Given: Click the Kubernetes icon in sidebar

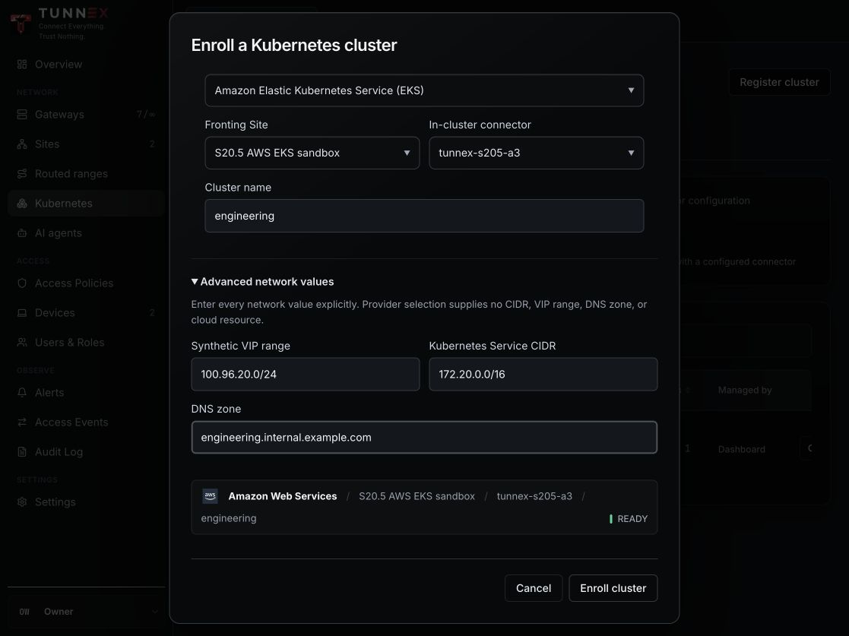Looking at the screenshot, I should pos(21,204).
